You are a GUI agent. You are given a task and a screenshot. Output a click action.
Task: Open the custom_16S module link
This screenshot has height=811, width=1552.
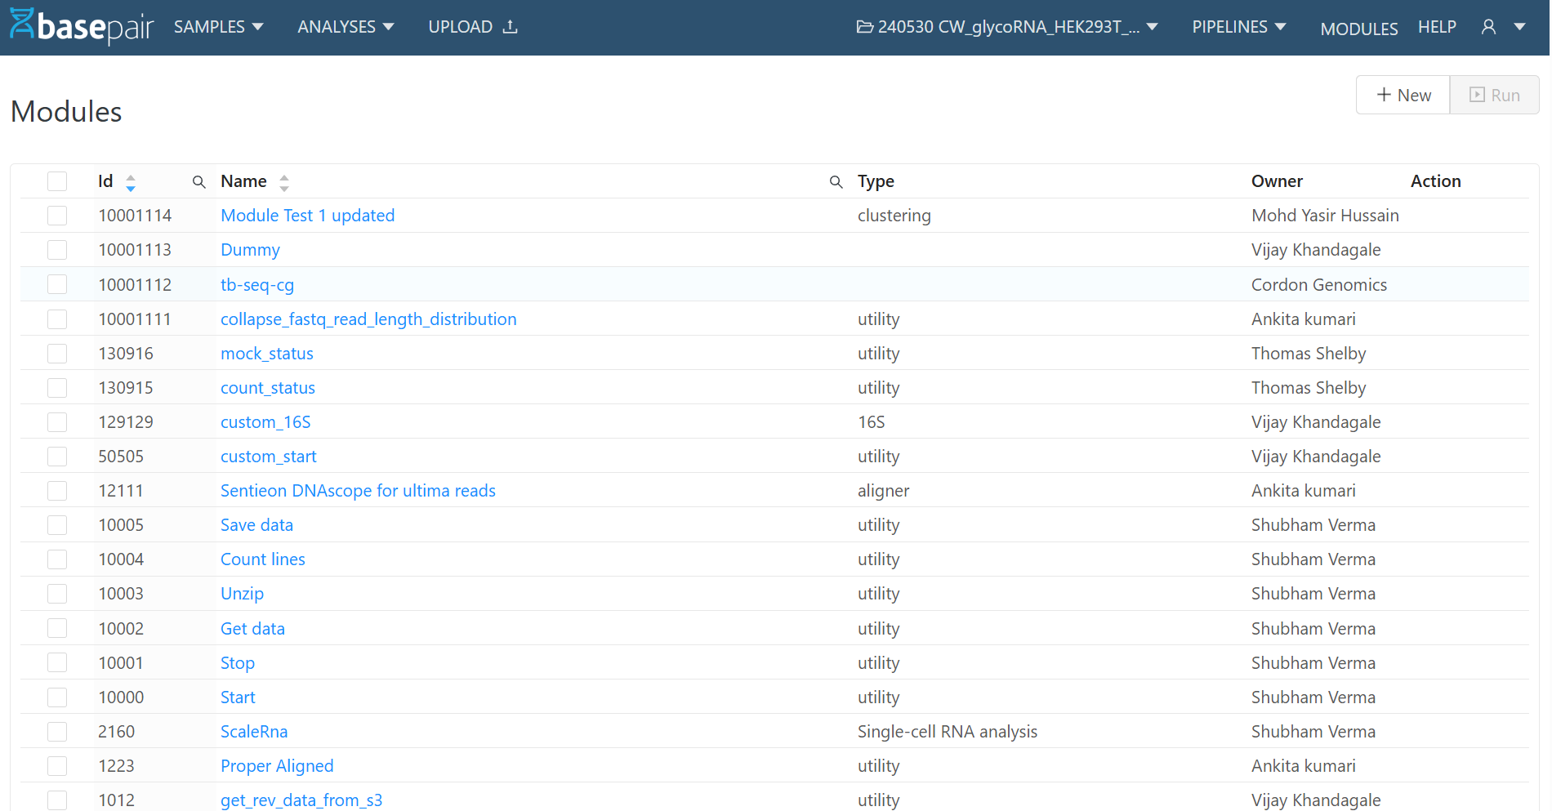[265, 421]
